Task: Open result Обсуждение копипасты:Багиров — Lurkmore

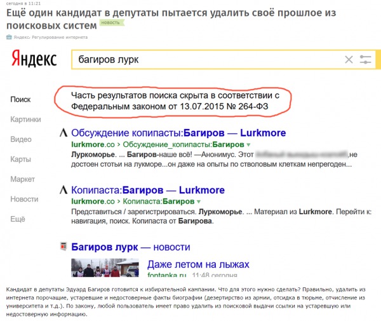Action: [x=178, y=133]
